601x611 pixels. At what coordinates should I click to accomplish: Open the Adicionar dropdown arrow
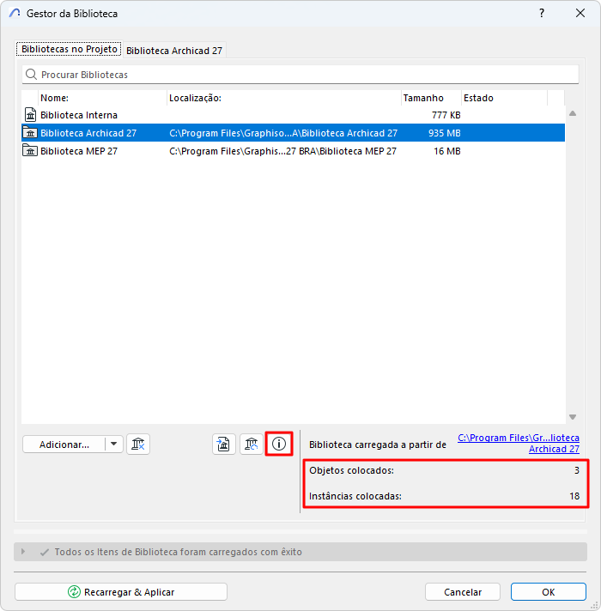click(x=114, y=445)
